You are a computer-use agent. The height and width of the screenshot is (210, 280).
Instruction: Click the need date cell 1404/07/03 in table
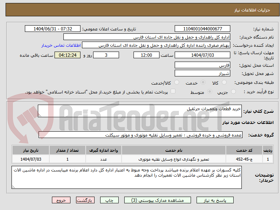pos(31,159)
